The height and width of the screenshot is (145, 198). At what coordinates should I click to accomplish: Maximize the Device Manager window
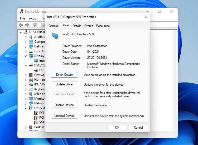[x=160, y=11]
